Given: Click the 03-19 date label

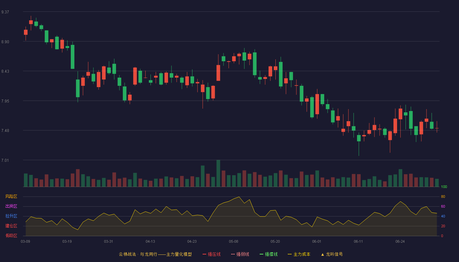Looking at the screenshot, I should click(x=67, y=241).
